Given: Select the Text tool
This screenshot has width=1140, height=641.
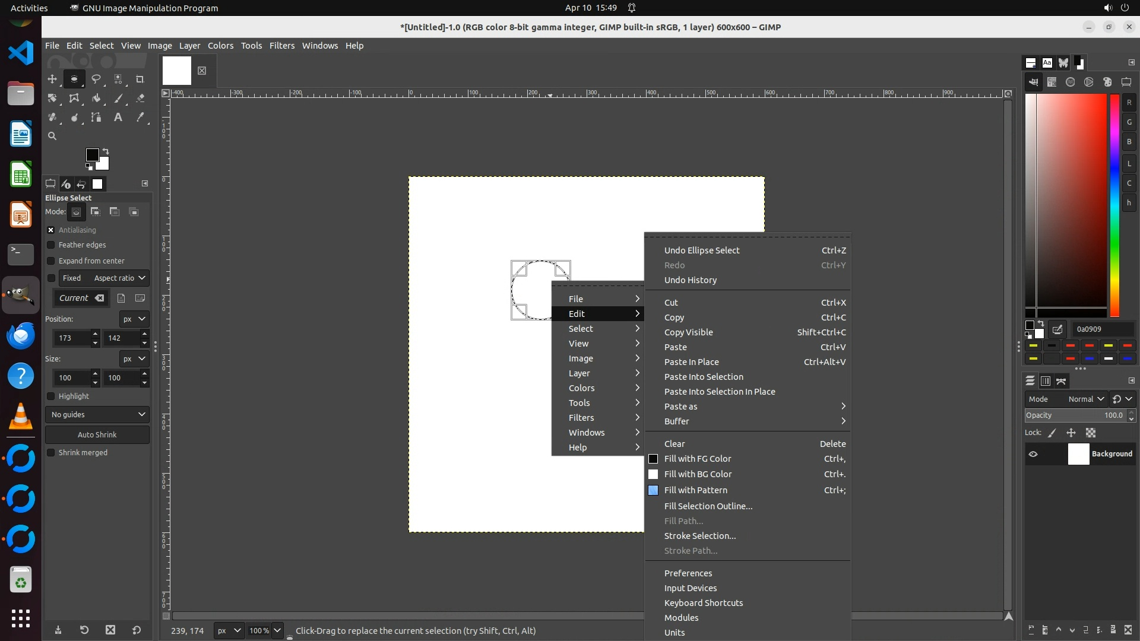Looking at the screenshot, I should coord(118,118).
